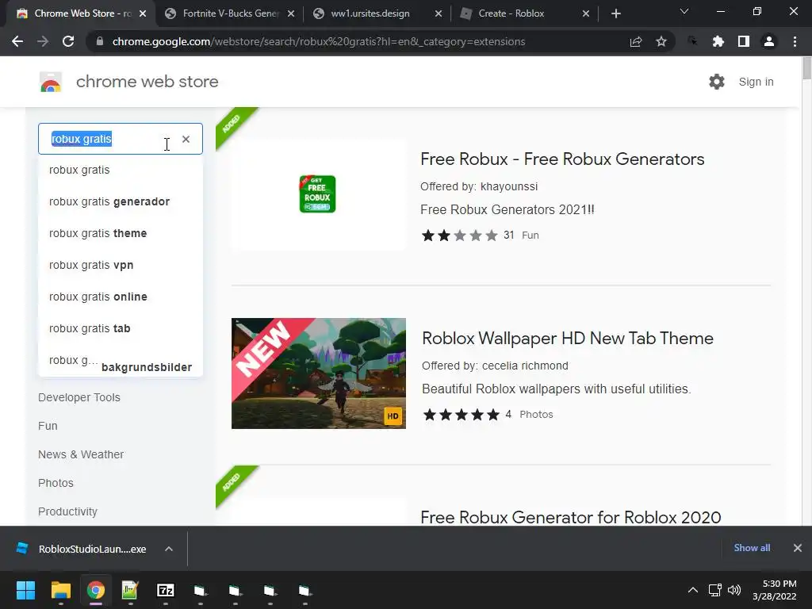Choose suggestion 'robux gratis tab'
Image resolution: width=812 pixels, height=609 pixels.
click(121, 328)
